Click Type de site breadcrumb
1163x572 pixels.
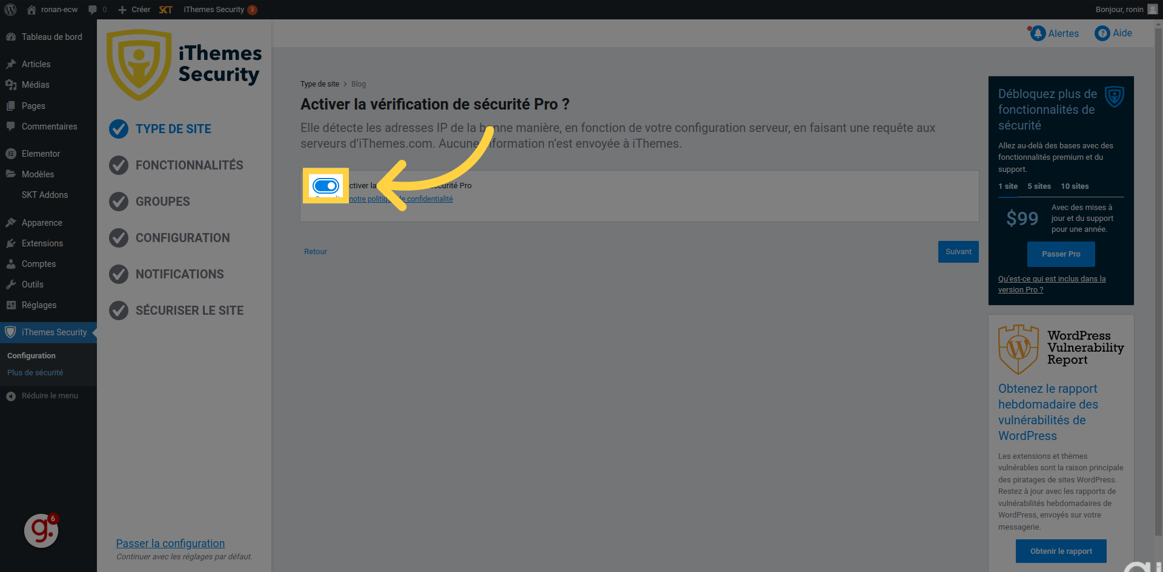(x=320, y=84)
